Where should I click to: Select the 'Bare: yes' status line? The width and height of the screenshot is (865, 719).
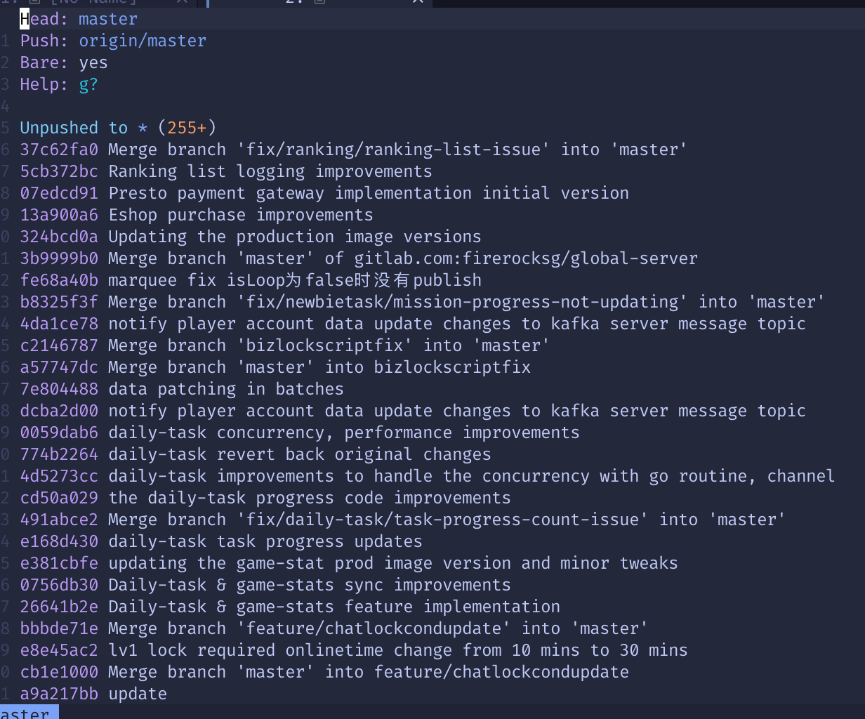(63, 62)
